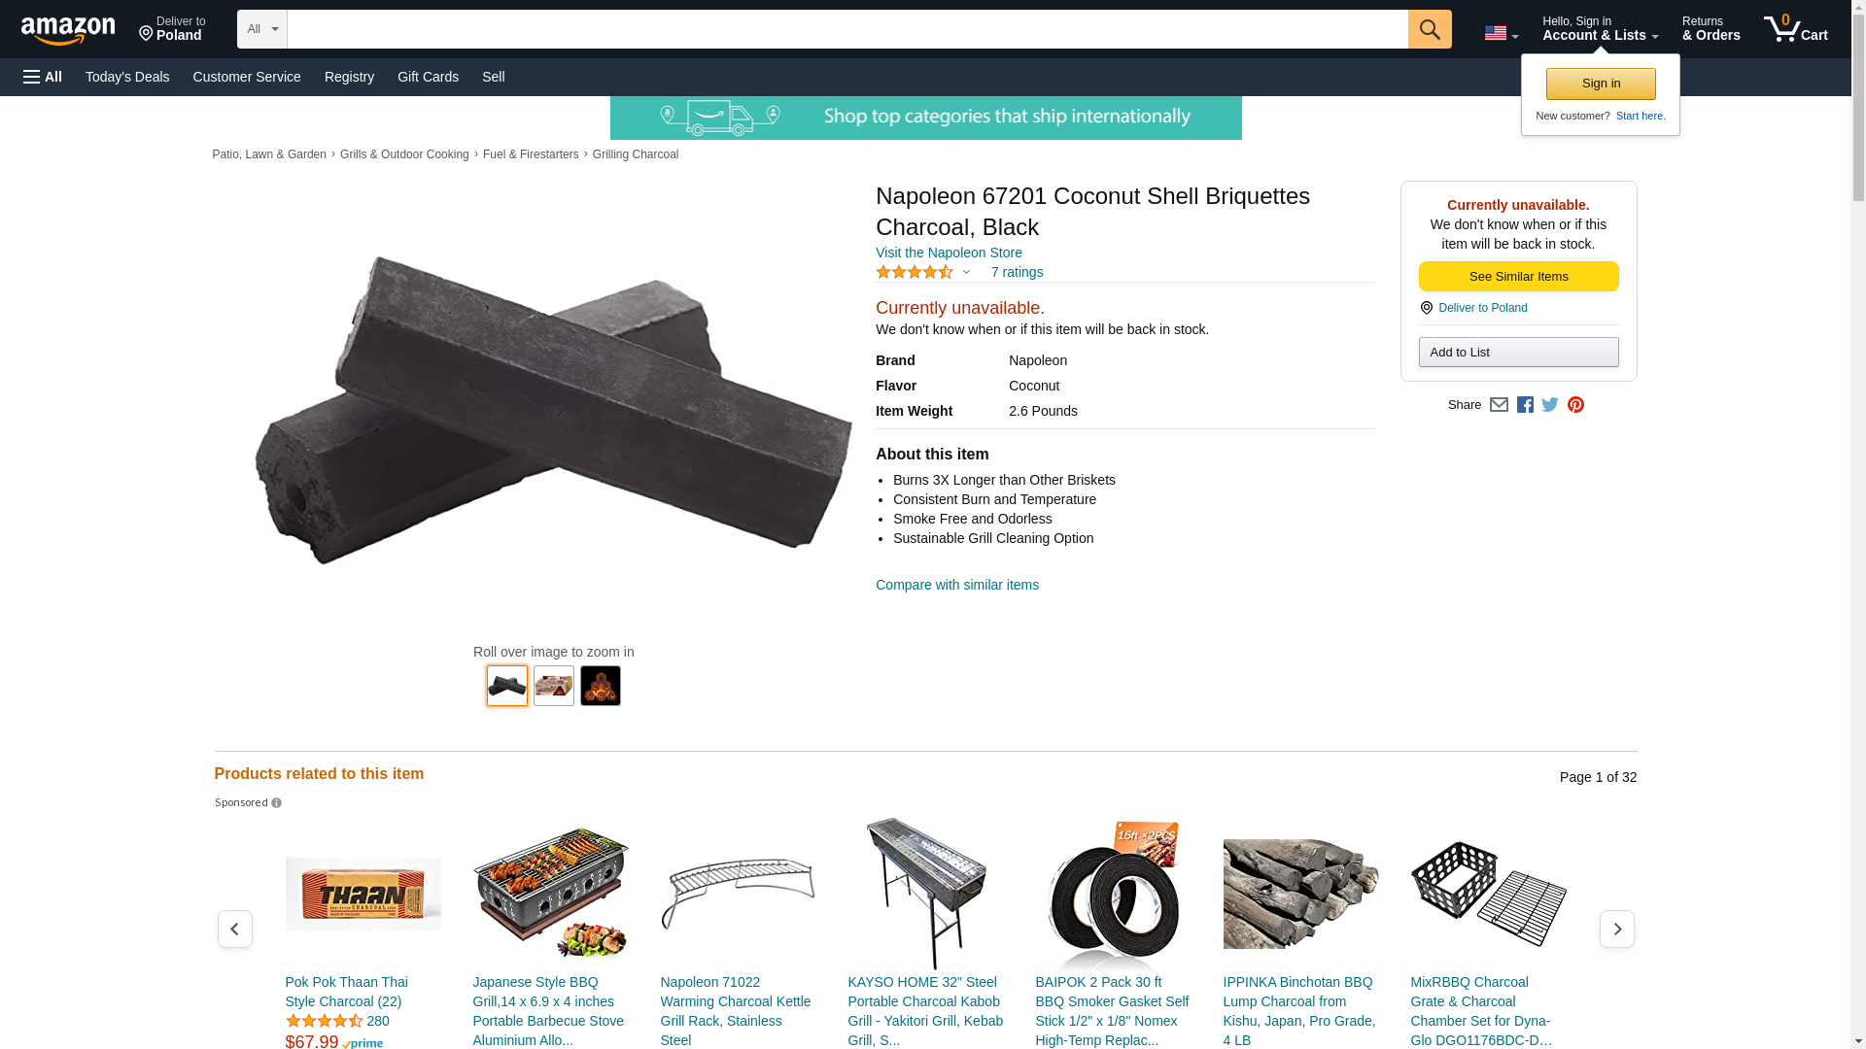
Task: Select the packaged box thumbnail image
Action: coord(554,686)
